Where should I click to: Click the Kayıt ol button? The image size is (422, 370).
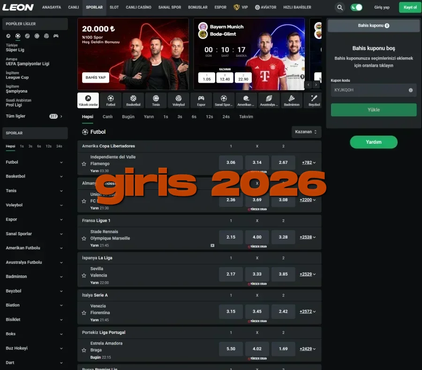tap(410, 7)
